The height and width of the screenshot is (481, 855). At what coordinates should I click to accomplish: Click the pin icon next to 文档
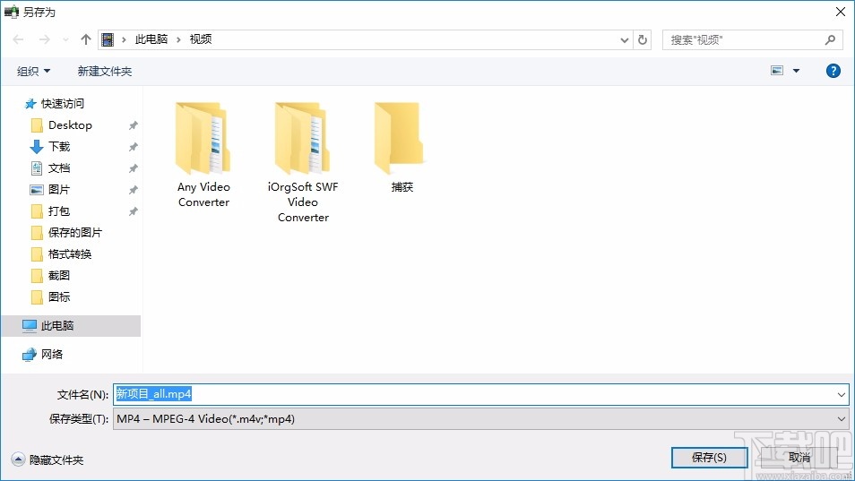pyautogui.click(x=133, y=168)
